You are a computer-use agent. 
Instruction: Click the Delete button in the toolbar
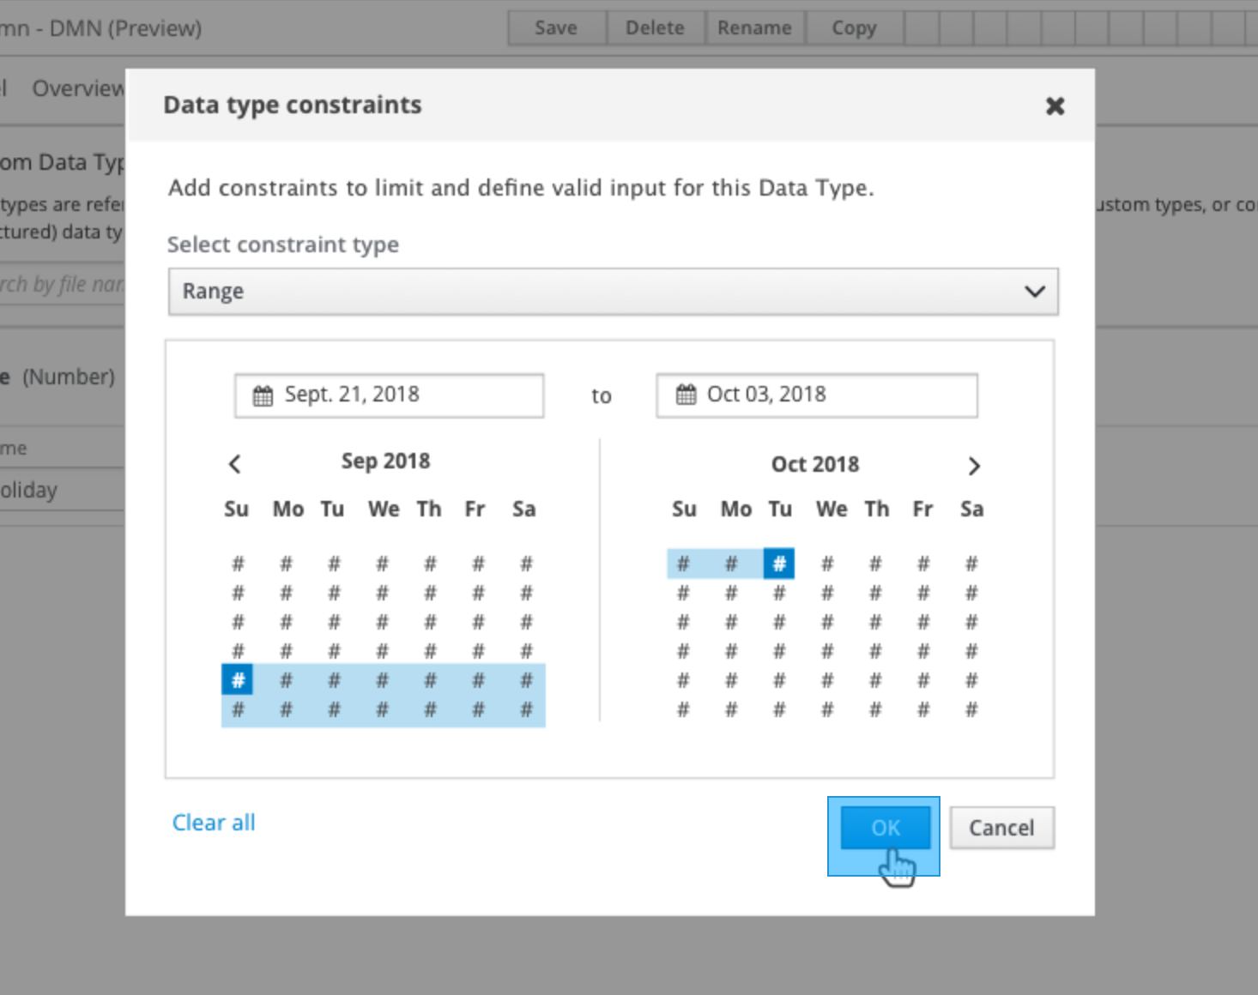655,28
